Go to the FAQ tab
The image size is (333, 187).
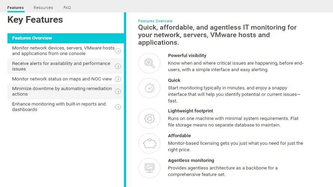(67, 7)
